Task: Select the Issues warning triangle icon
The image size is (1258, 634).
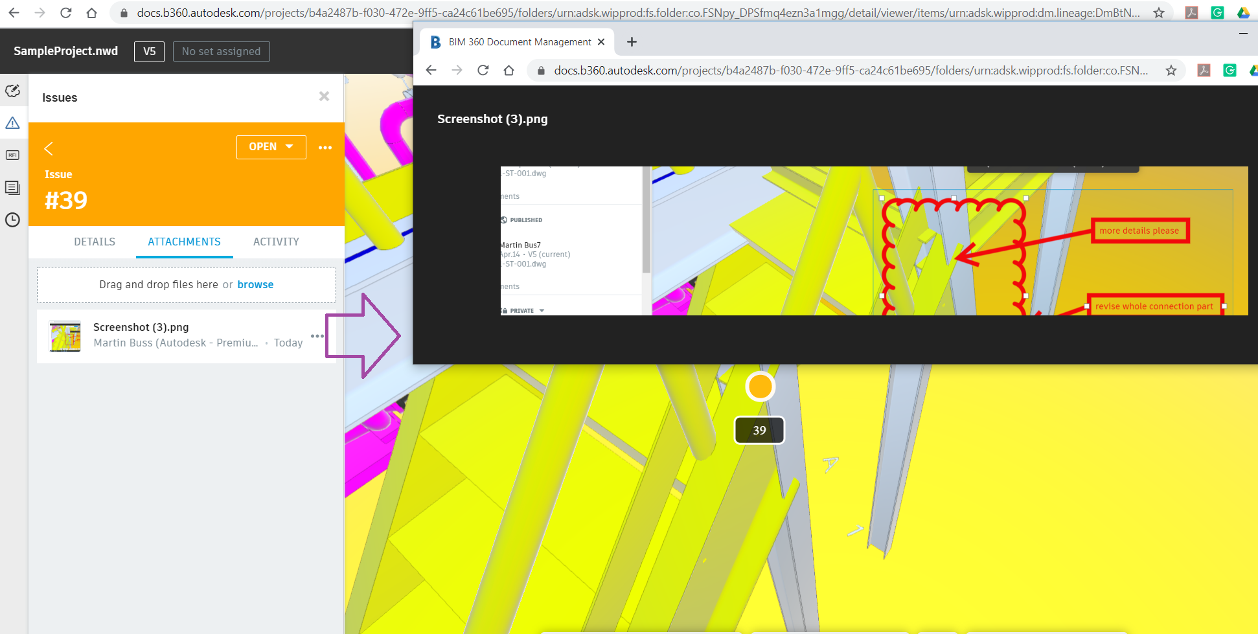Action: point(13,122)
